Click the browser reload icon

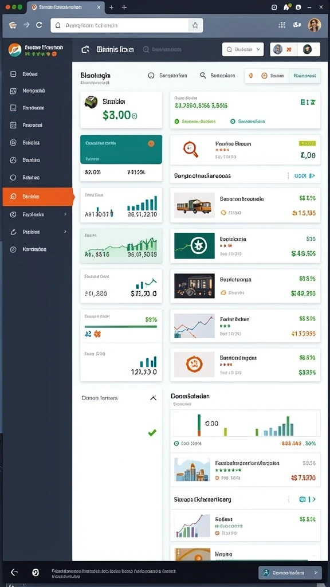coord(39,25)
